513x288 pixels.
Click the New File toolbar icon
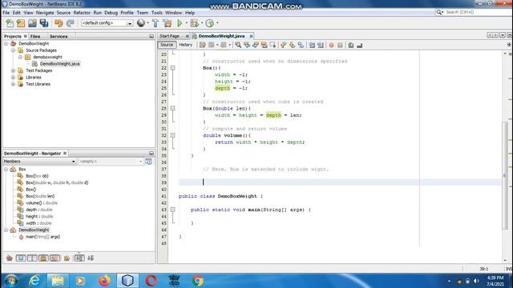click(x=10, y=23)
